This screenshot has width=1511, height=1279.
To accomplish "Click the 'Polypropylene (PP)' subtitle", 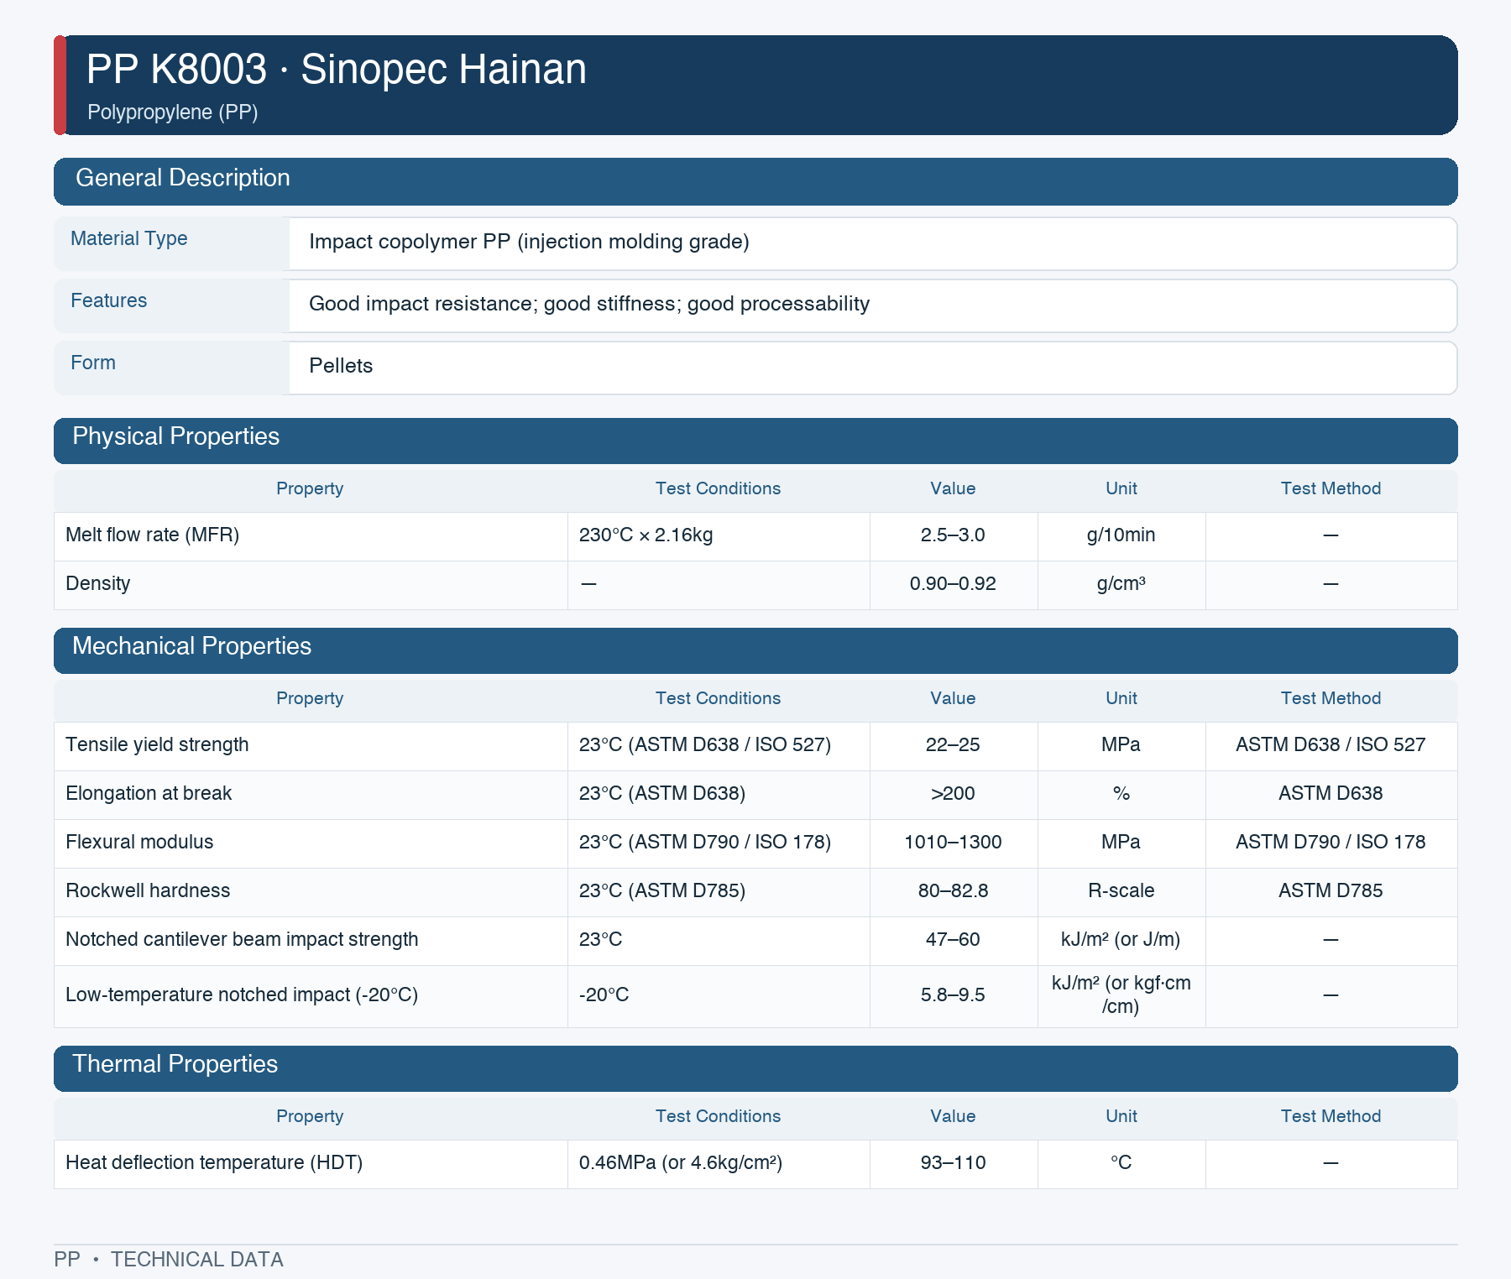I will 172,112.
